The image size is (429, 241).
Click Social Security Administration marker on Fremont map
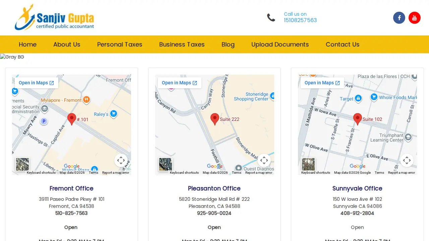(44, 109)
